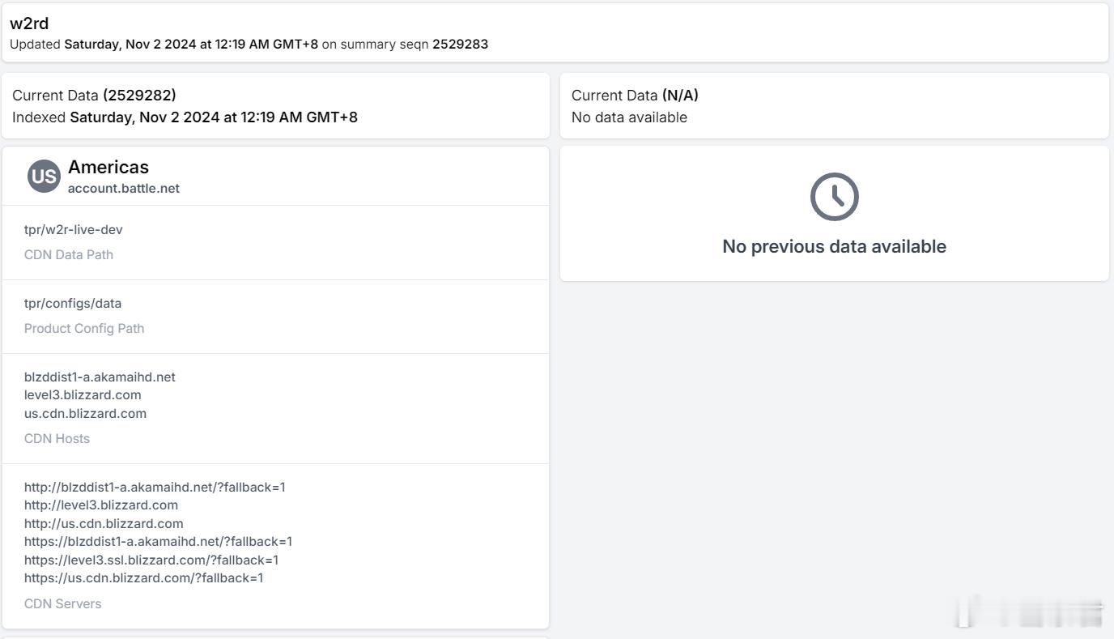Open the http://us.cdn.blizzard.com server entry
The width and height of the screenshot is (1114, 639).
pyautogui.click(x=104, y=523)
